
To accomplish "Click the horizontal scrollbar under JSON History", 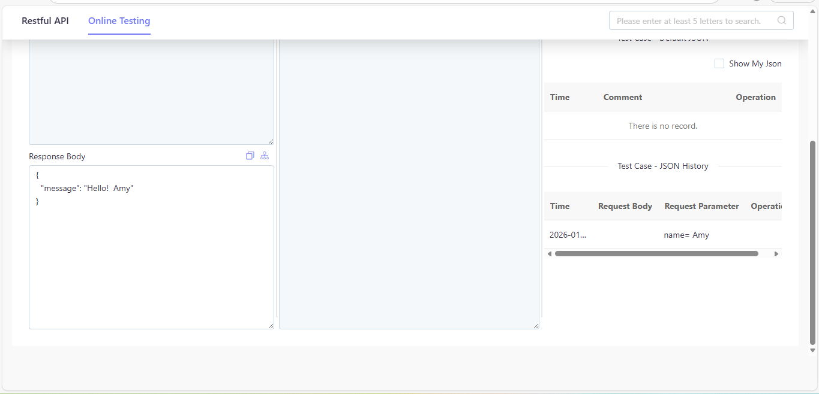I will coord(656,254).
